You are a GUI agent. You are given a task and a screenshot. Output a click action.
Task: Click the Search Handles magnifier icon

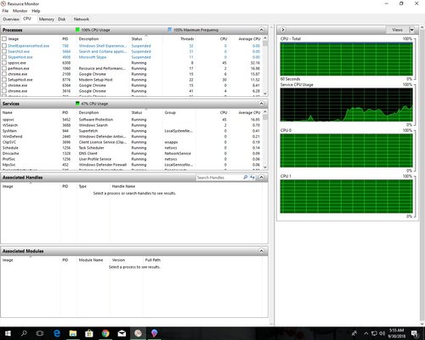pos(246,177)
